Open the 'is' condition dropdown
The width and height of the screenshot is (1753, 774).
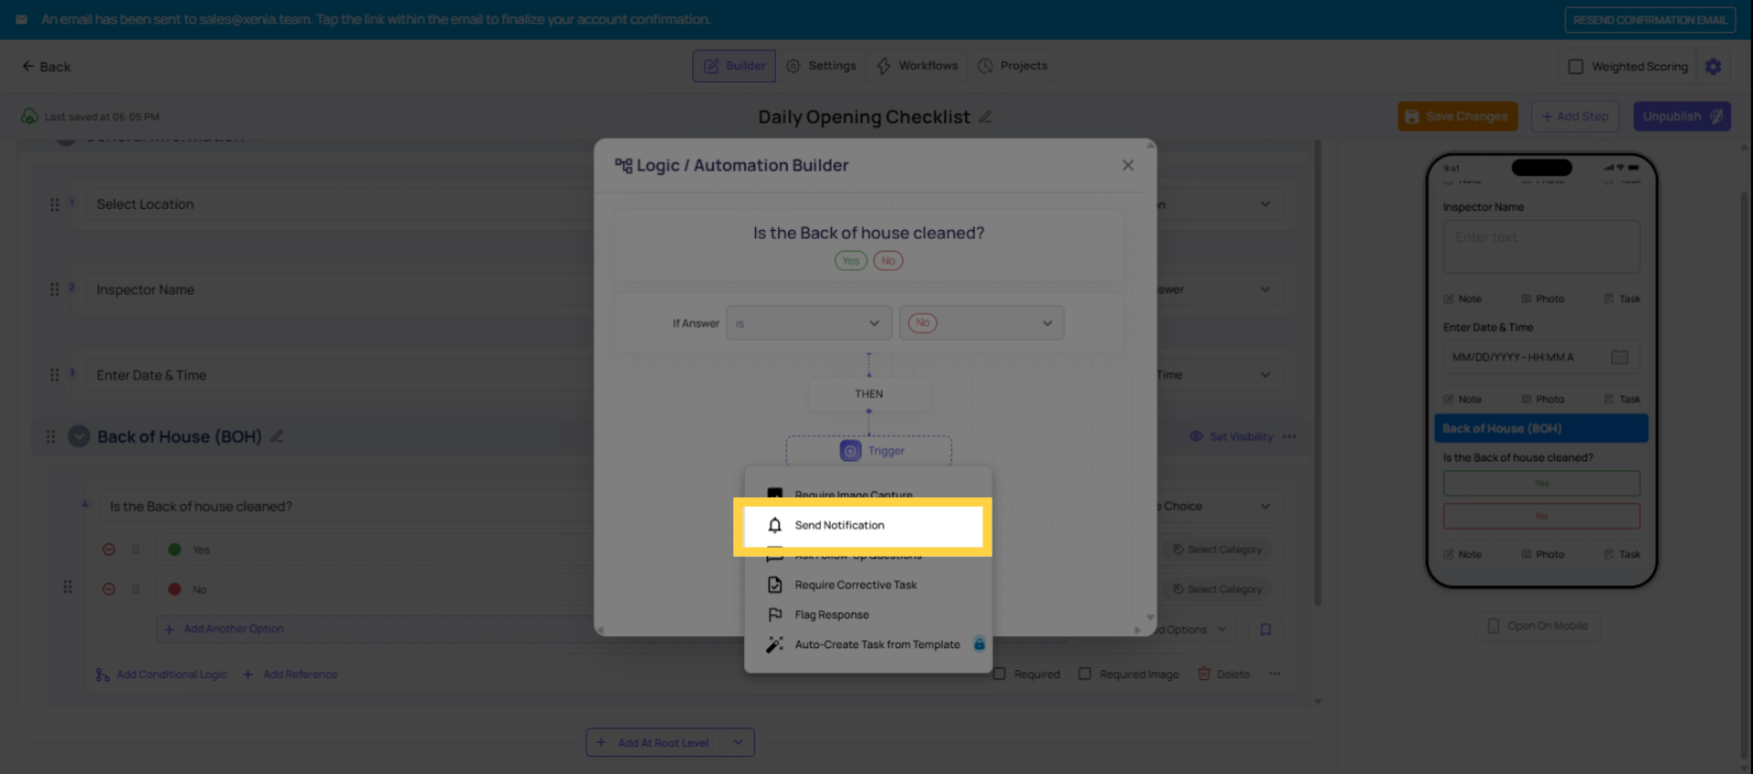(x=808, y=322)
